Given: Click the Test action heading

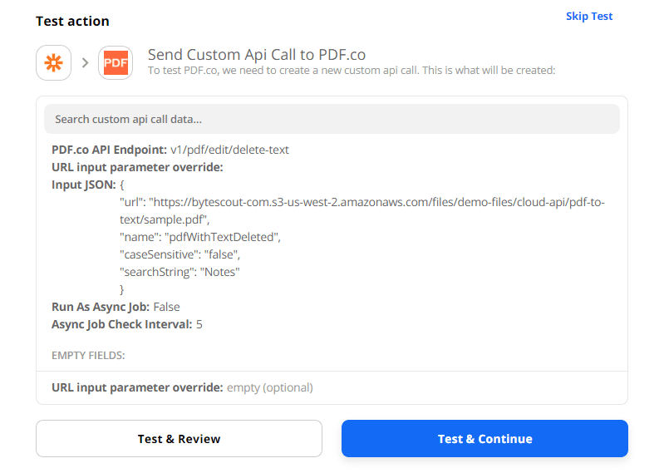Looking at the screenshot, I should 72,21.
